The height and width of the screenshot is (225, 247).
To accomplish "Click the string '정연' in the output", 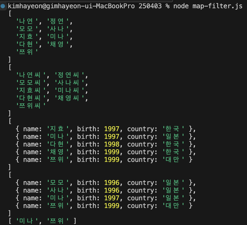I will click(x=58, y=21).
